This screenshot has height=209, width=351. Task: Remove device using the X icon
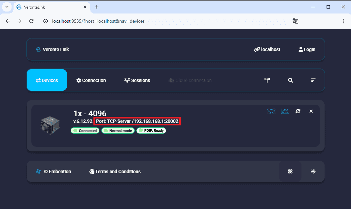click(x=311, y=111)
